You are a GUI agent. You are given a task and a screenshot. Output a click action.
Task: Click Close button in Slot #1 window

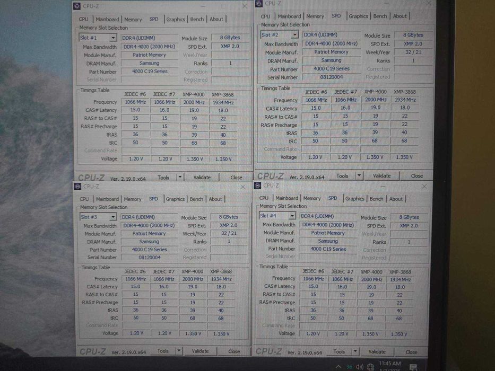point(236,178)
